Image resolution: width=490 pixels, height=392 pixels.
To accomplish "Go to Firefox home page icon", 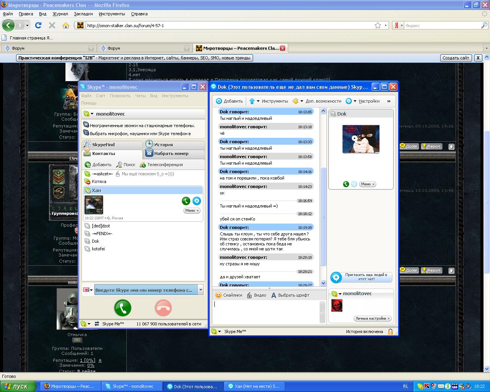I will click(66, 25).
